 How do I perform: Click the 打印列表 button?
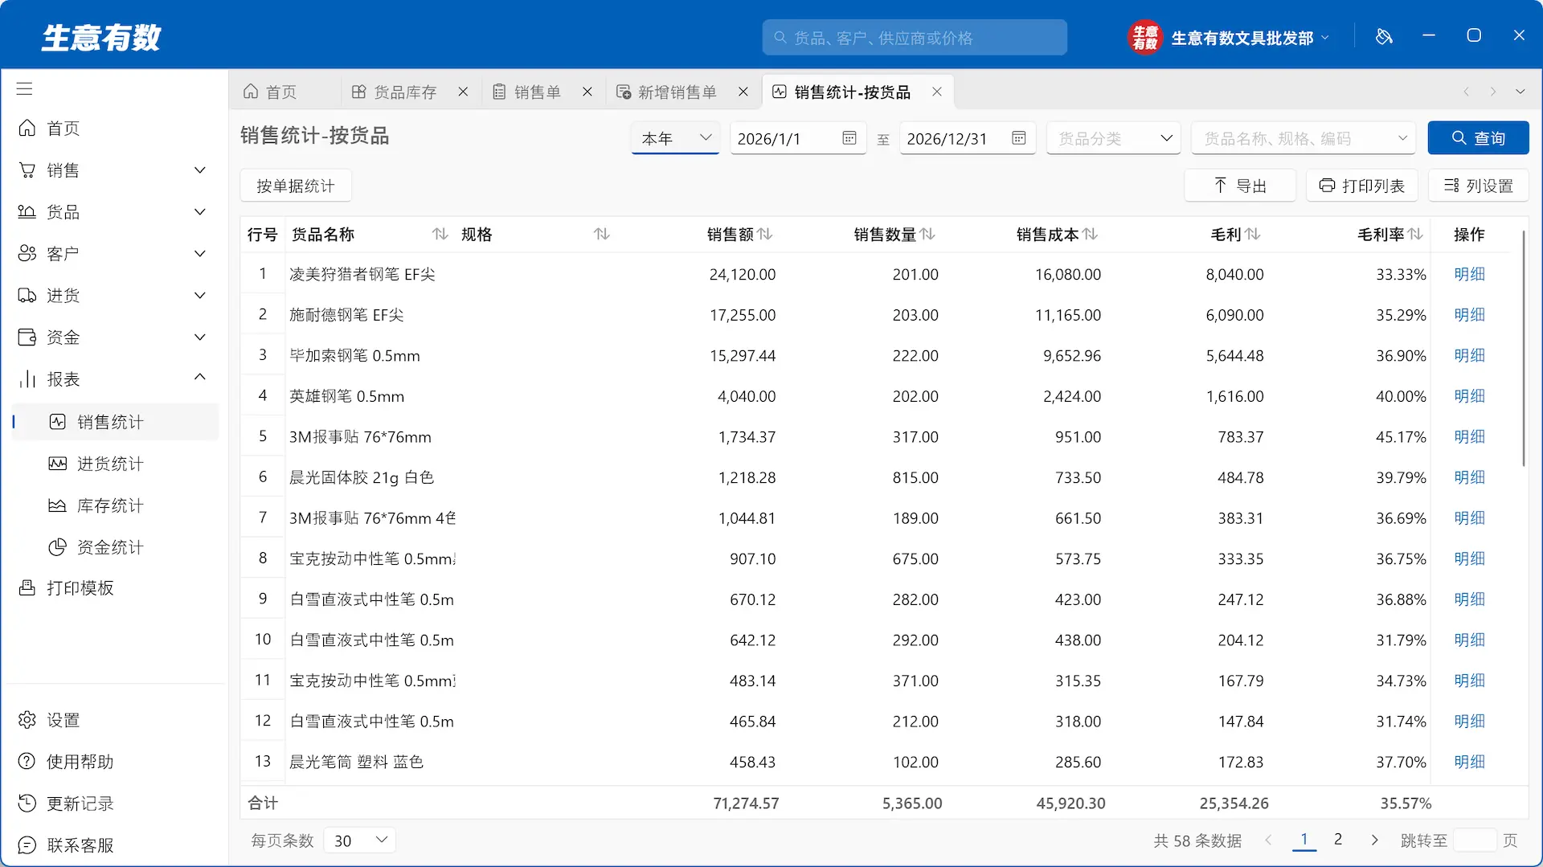coord(1362,186)
